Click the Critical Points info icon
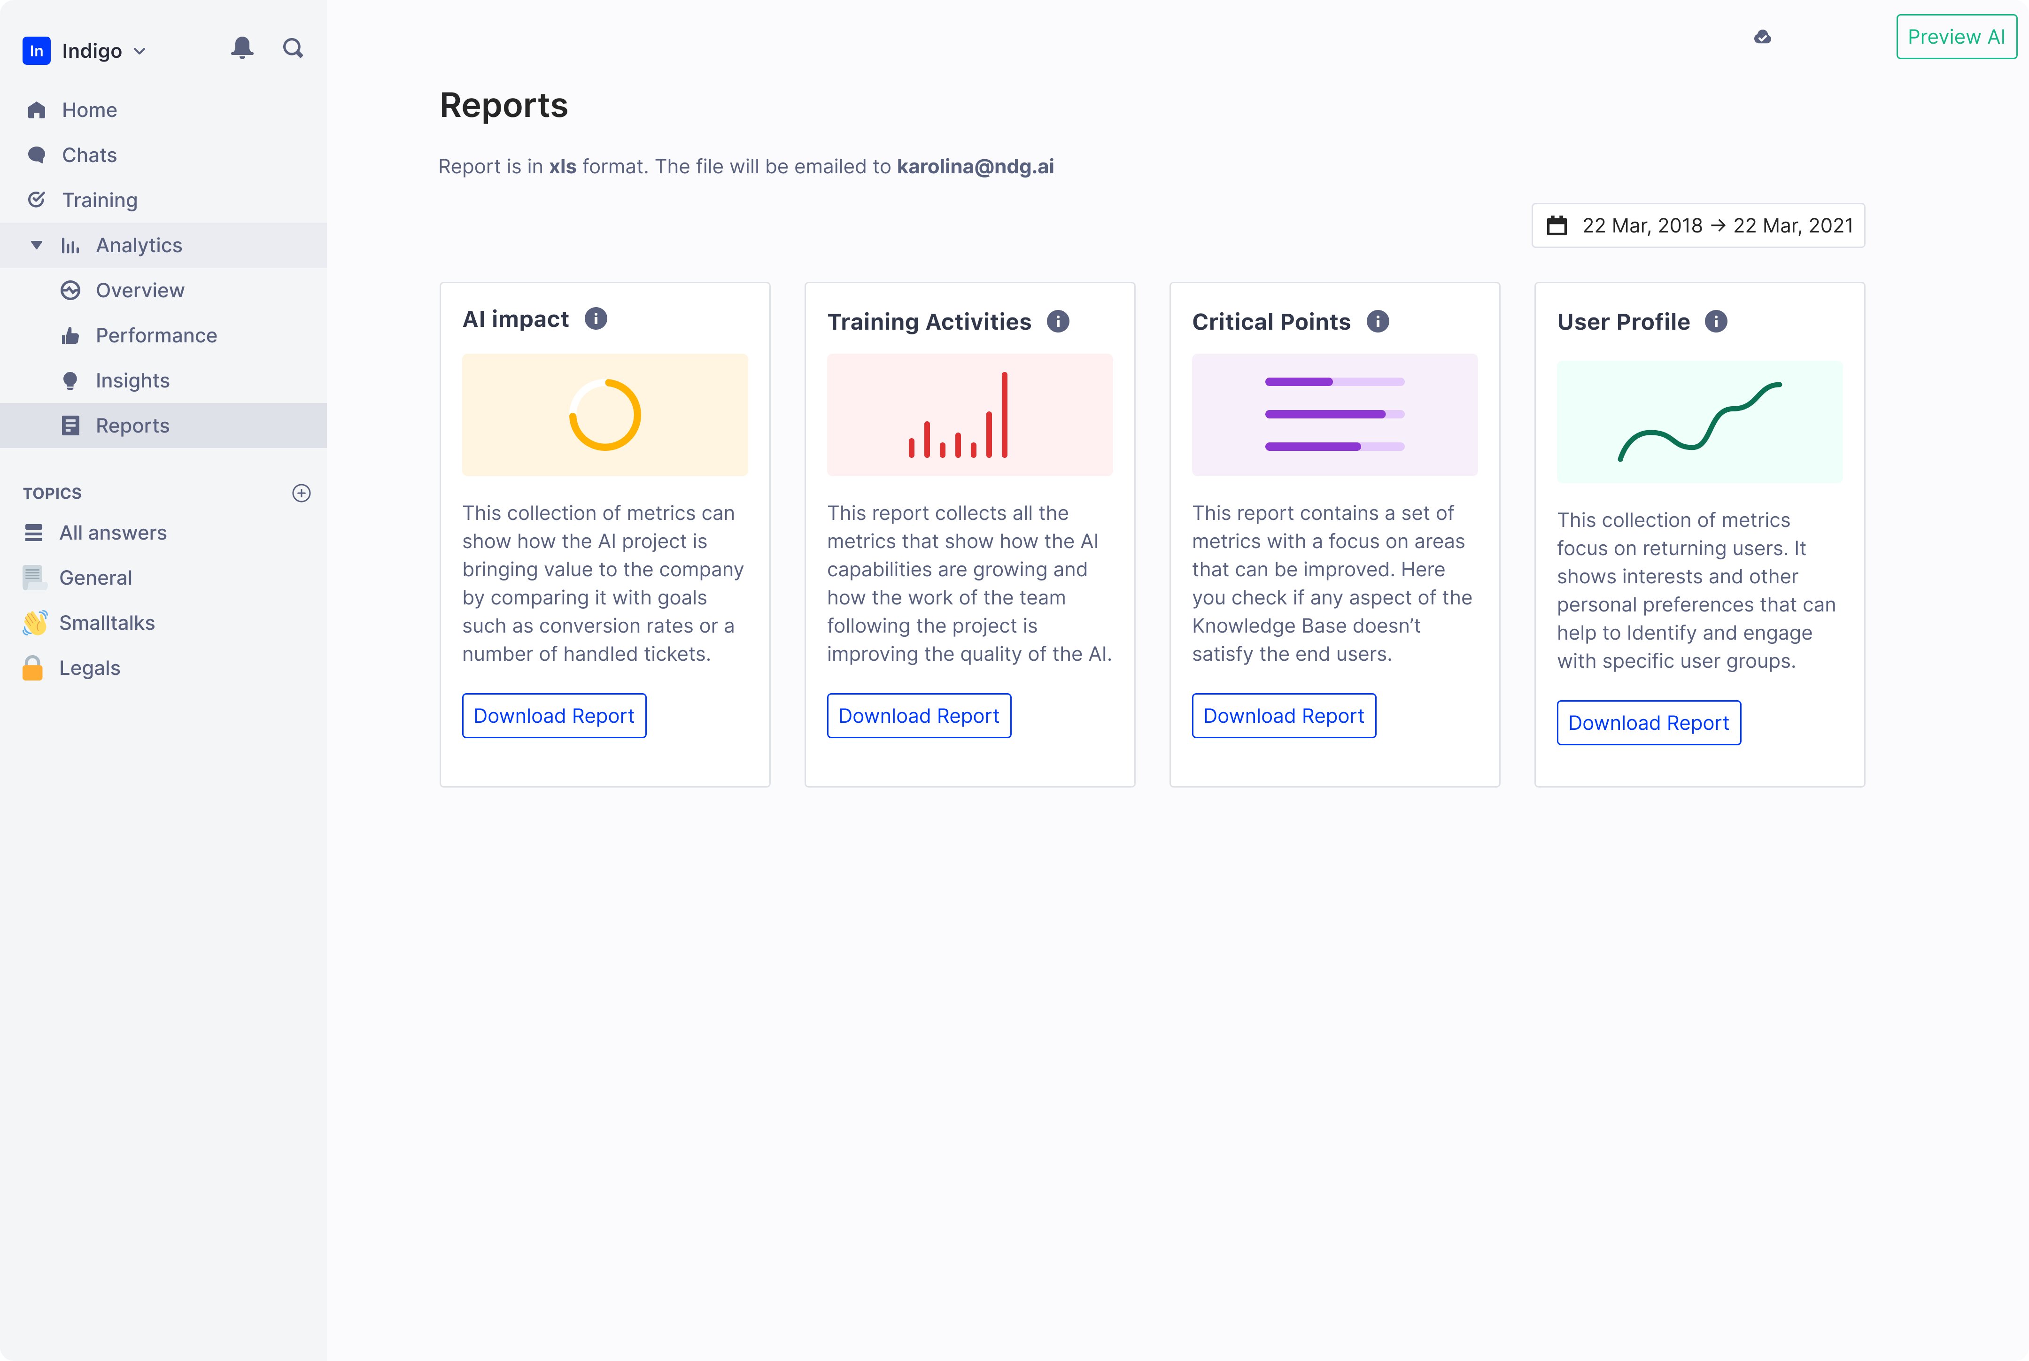The height and width of the screenshot is (1361, 2029). pyautogui.click(x=1378, y=322)
